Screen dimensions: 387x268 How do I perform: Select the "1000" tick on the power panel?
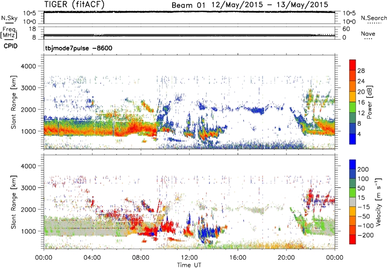click(28, 131)
